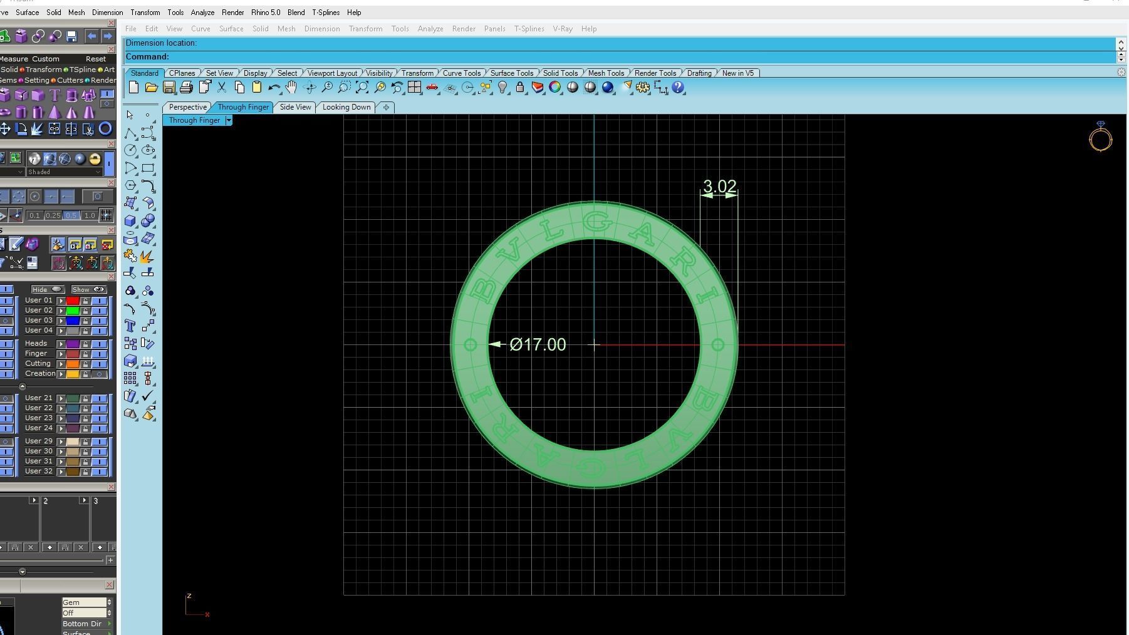The width and height of the screenshot is (1129, 635).
Task: Switch to the Perspective viewport tab
Action: [x=187, y=107]
